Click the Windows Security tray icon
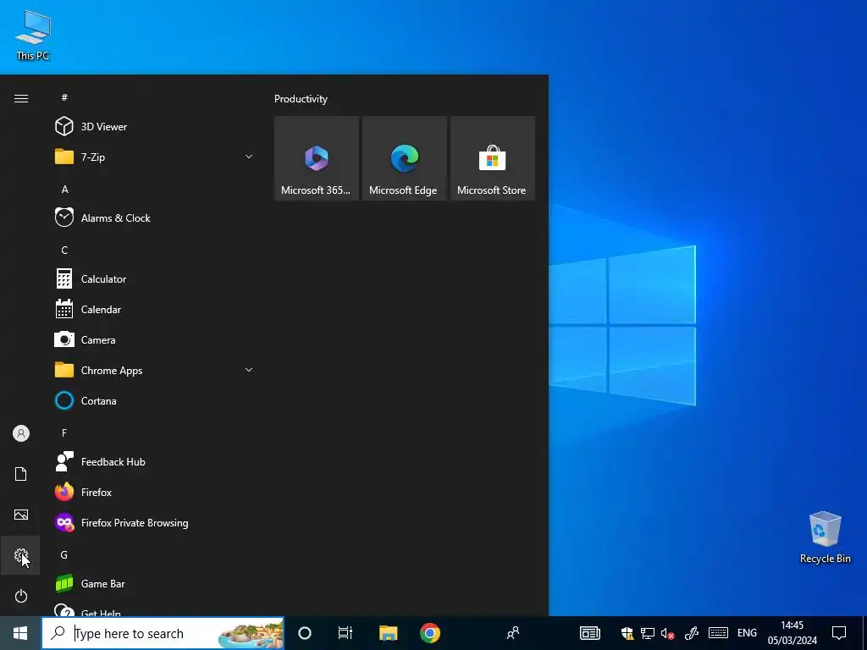The width and height of the screenshot is (867, 650). click(627, 633)
